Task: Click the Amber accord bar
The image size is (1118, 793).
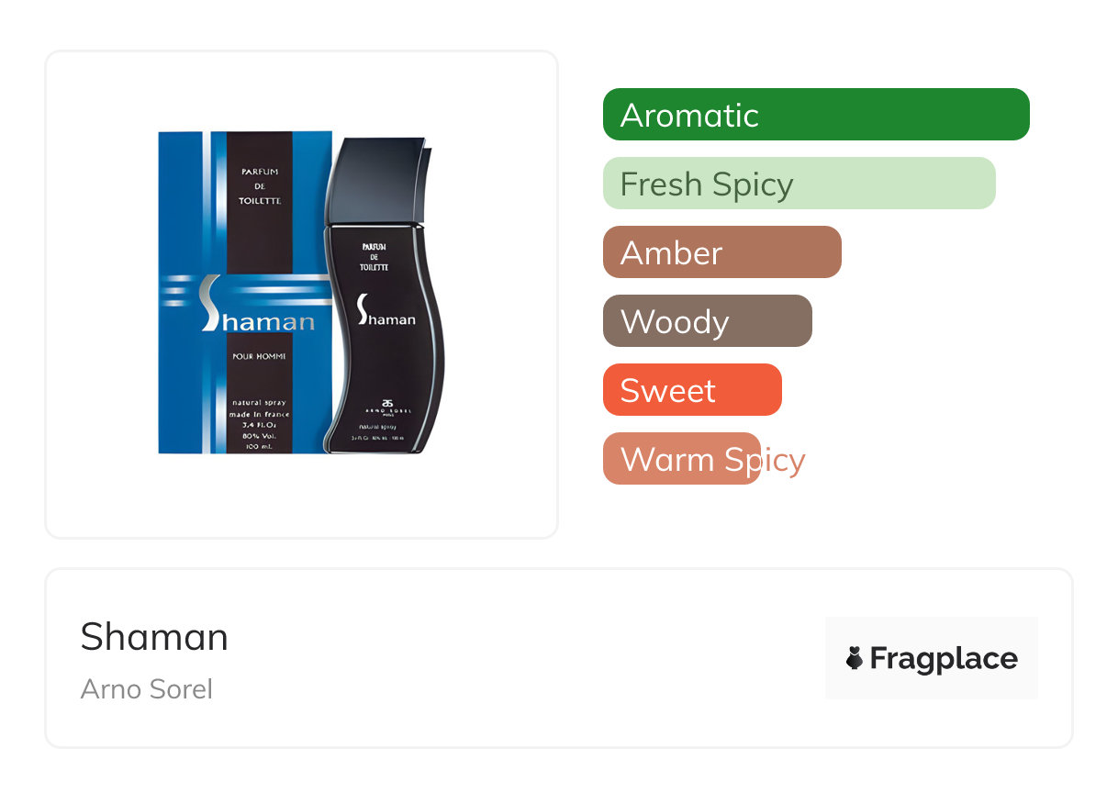Action: pyautogui.click(x=721, y=252)
